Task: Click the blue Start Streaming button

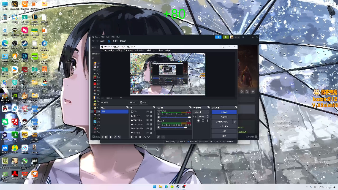Action: click(224, 112)
